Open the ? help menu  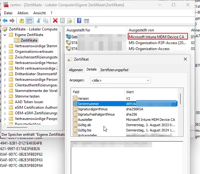[x=51, y=13]
